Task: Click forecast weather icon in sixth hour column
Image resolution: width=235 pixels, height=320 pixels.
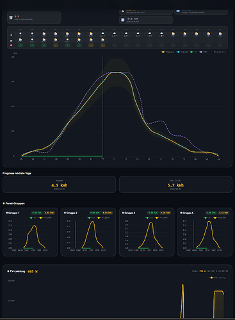Action: [x=79, y=33]
